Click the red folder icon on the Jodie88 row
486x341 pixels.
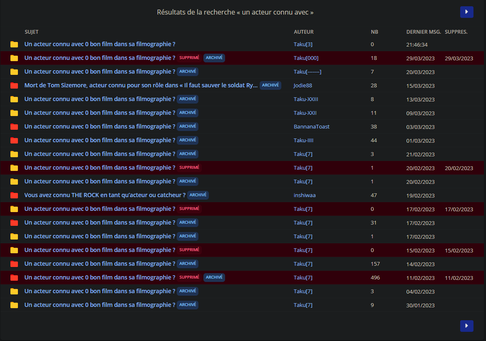(14, 85)
